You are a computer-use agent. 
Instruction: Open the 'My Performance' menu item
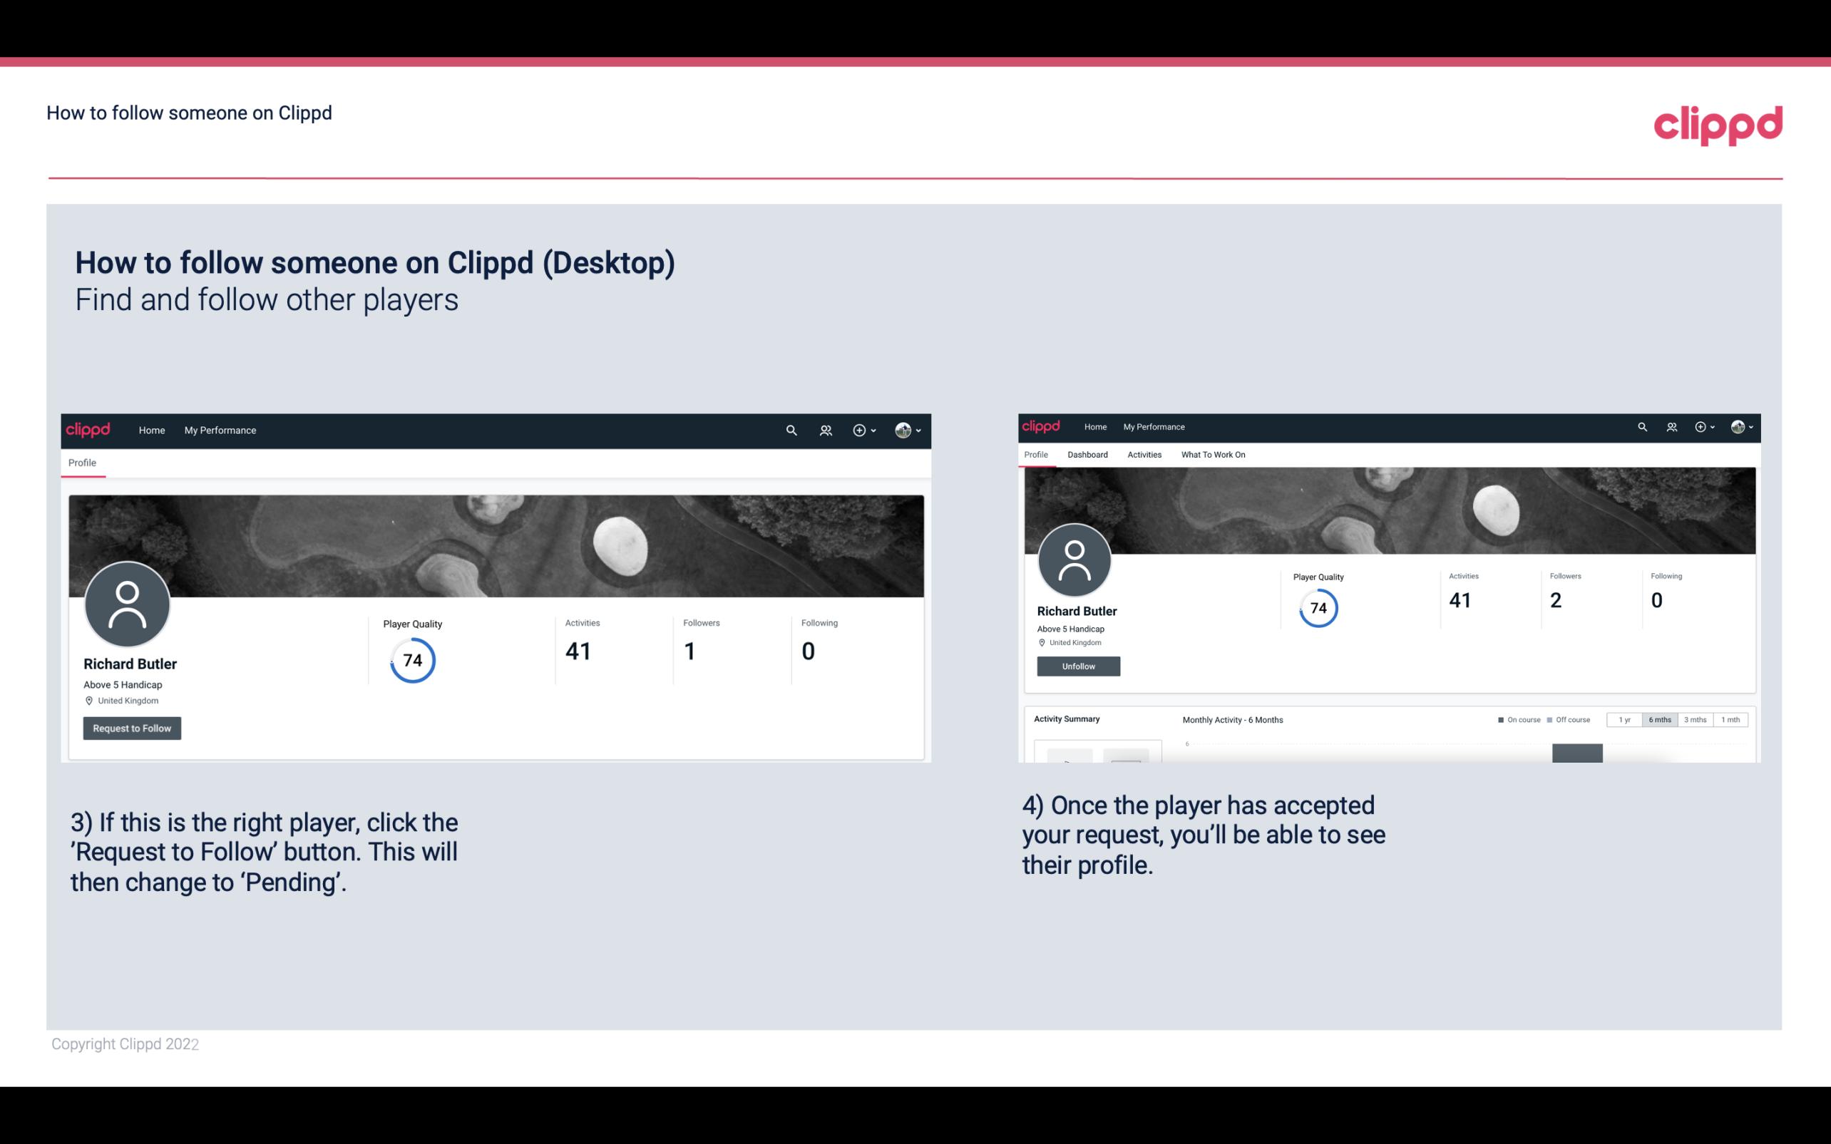pos(217,430)
